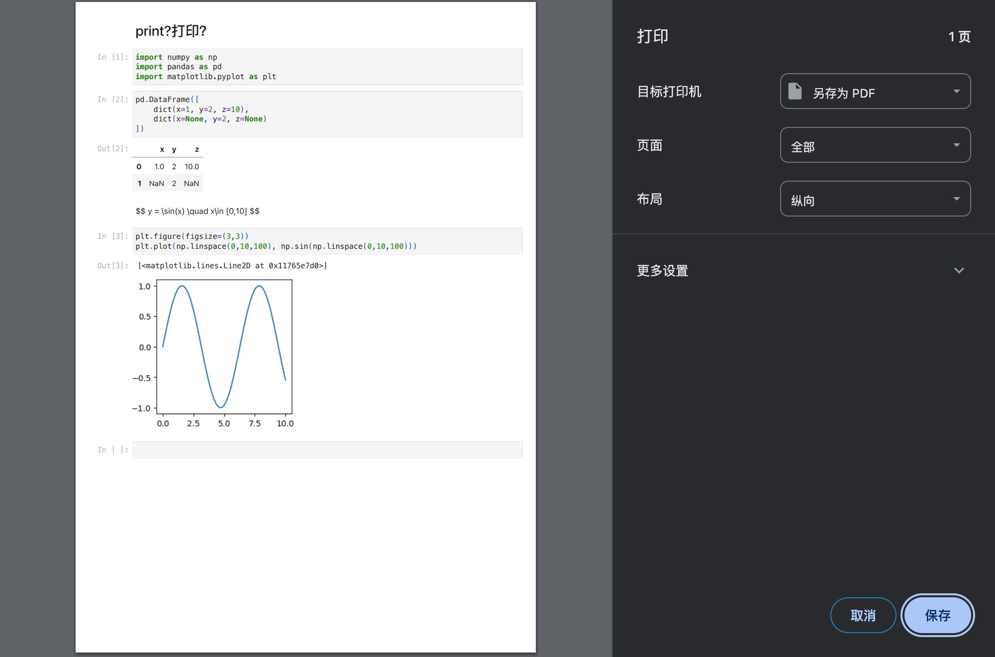The image size is (995, 657).
Task: Click the layout dropdown arrow icon
Action: click(x=956, y=199)
